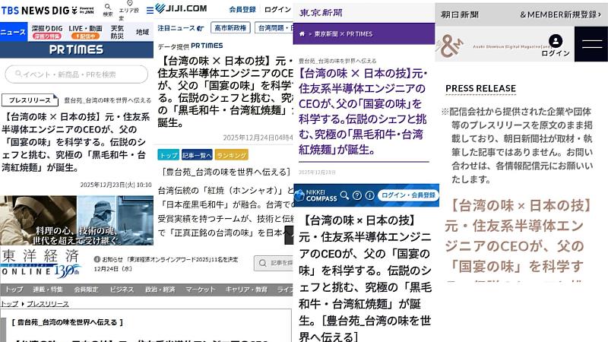The height and width of the screenshot is (342, 608).
Task: Select the 連載・特集 menu in Toyo Keizai
Action: [x=48, y=290]
